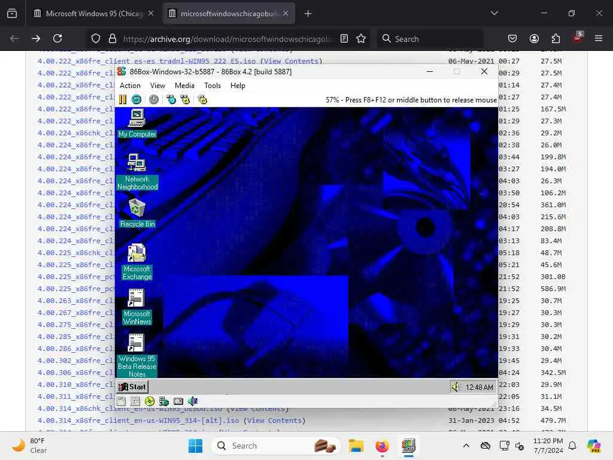Open the Windows 95 Start button
This screenshot has height=460, width=613.
click(132, 387)
